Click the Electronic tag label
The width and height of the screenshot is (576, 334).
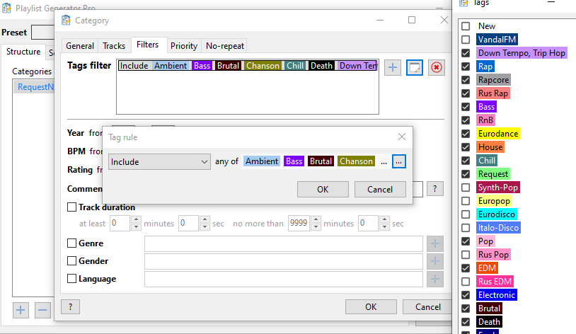click(x=497, y=295)
